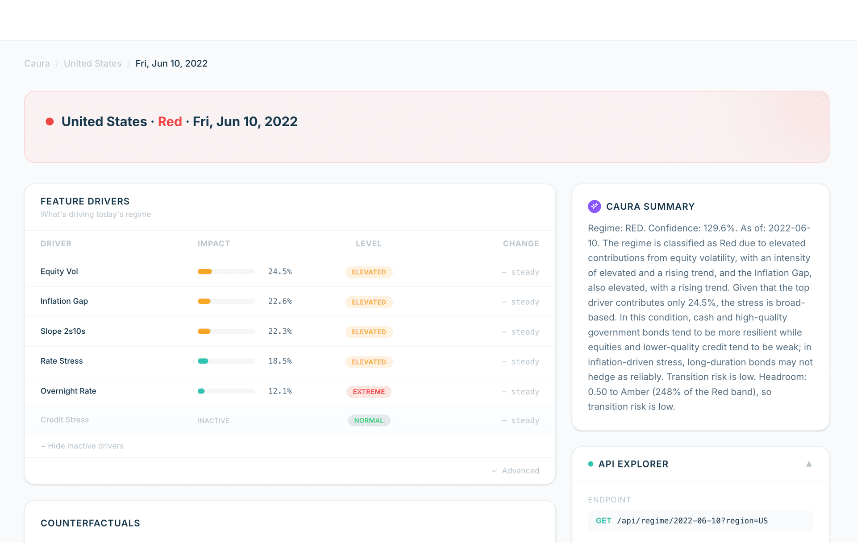Click the Rate Stress ELEVATED badge

(369, 362)
